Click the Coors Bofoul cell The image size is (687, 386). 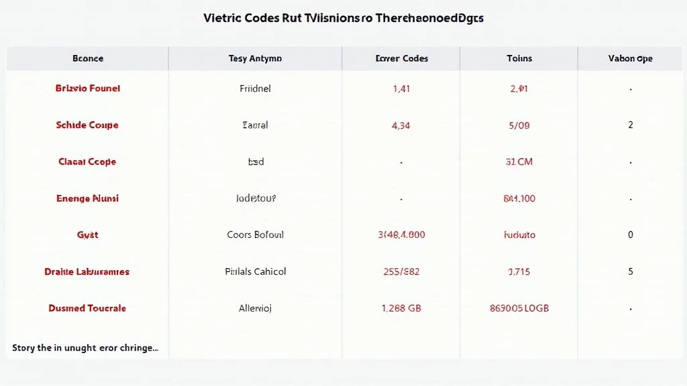pos(255,235)
